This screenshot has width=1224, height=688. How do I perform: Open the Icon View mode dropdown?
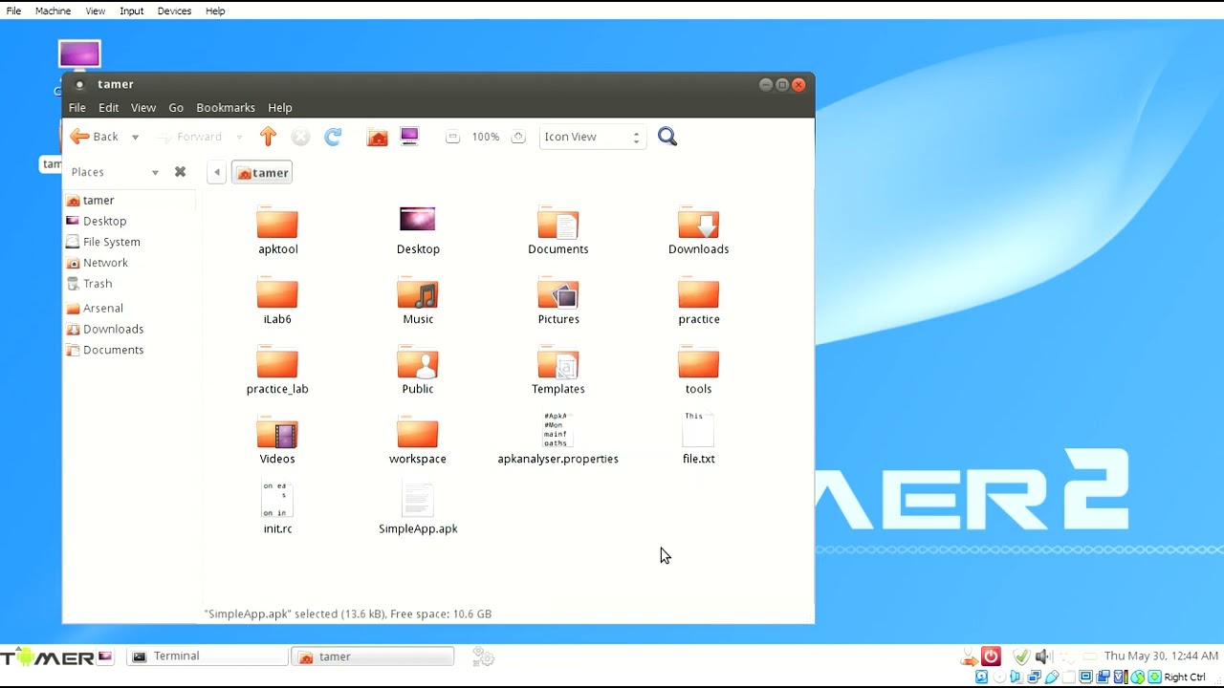tap(592, 137)
